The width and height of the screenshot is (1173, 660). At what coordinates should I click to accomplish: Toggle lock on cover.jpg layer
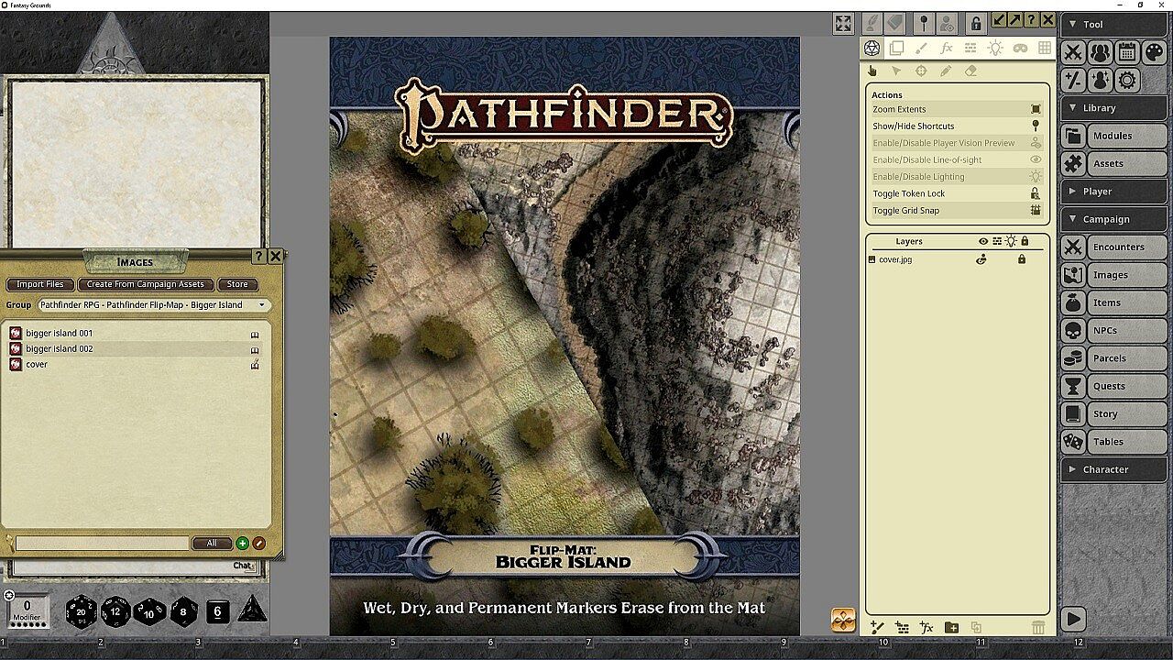click(x=1022, y=259)
